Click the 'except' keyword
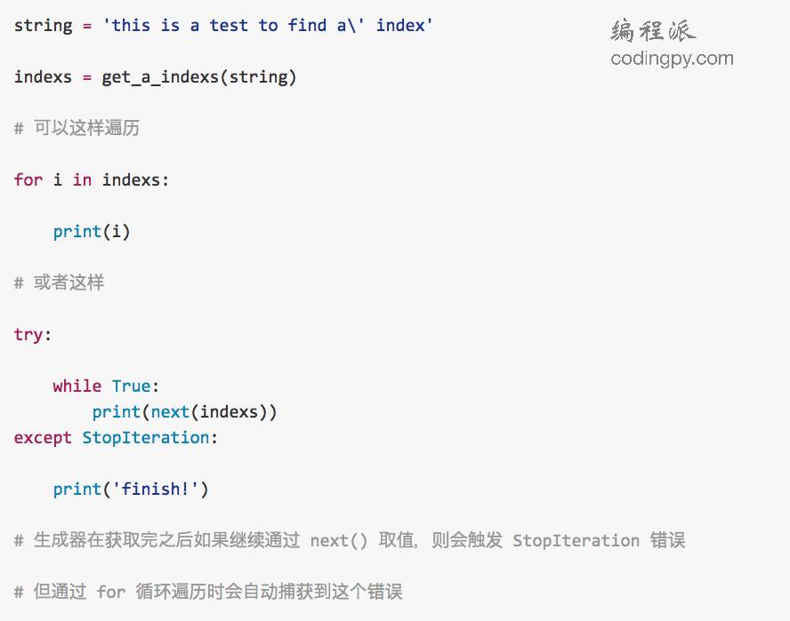 [43, 438]
